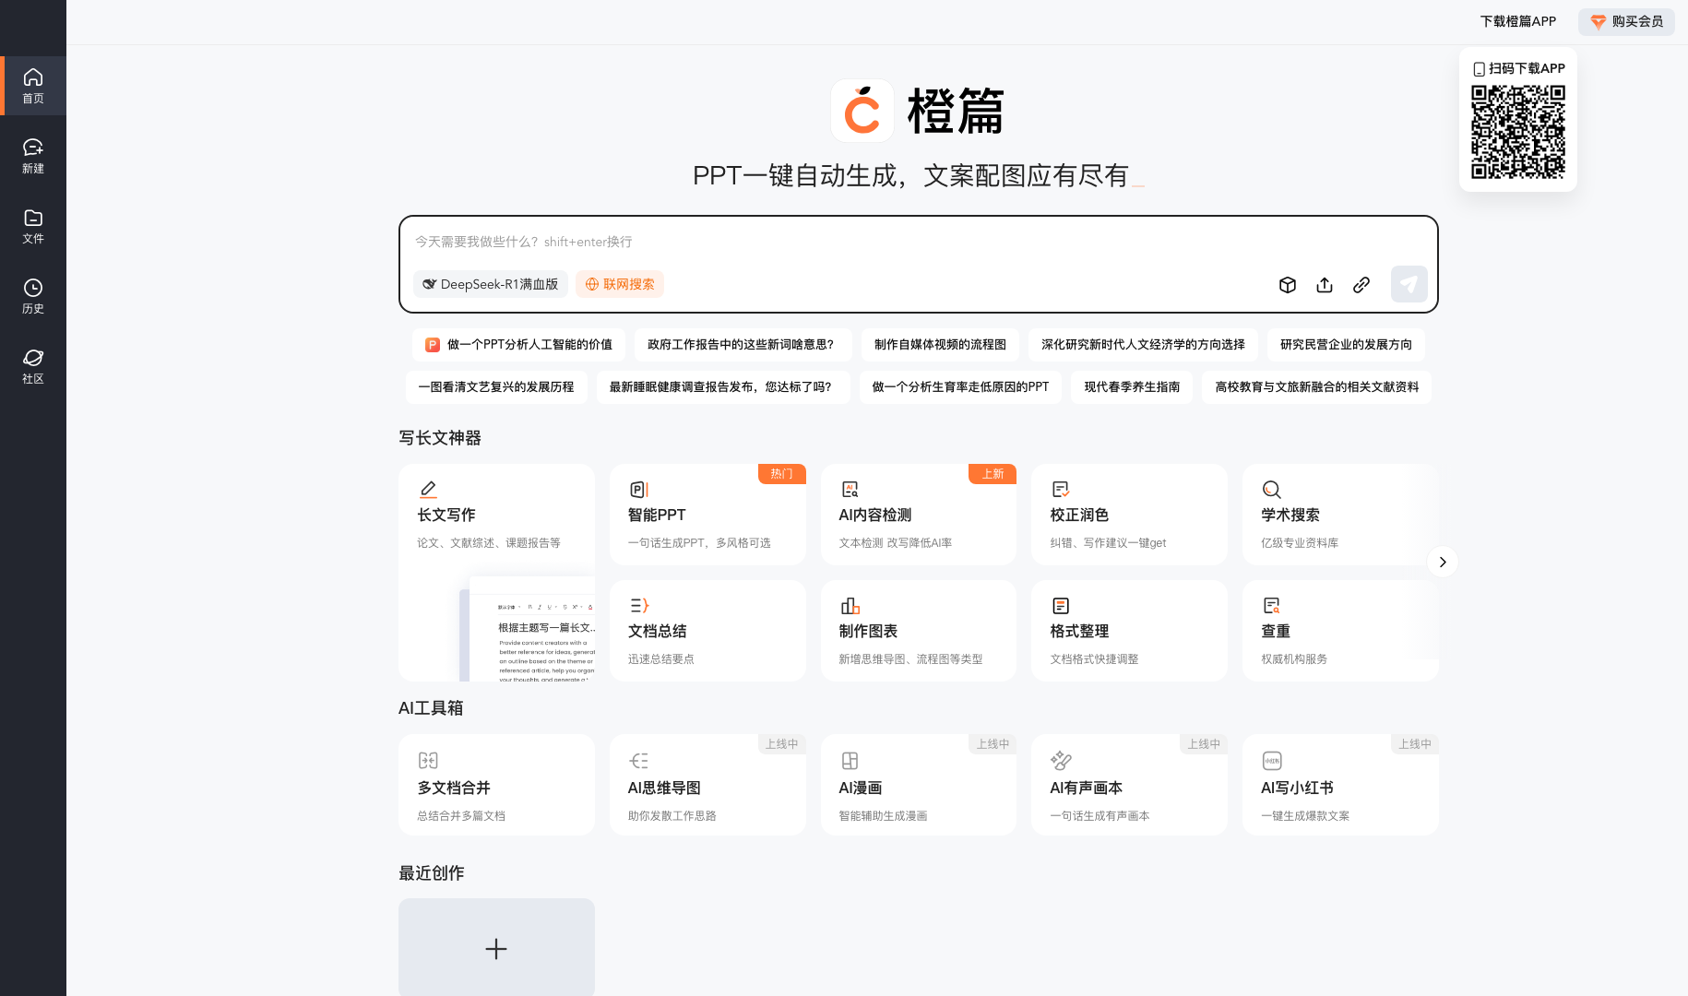Click the AI写小红书 card icon

coord(1272,761)
